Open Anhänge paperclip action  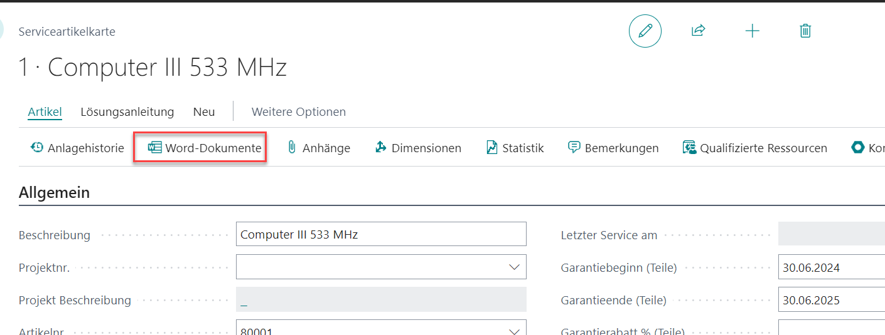tap(318, 148)
